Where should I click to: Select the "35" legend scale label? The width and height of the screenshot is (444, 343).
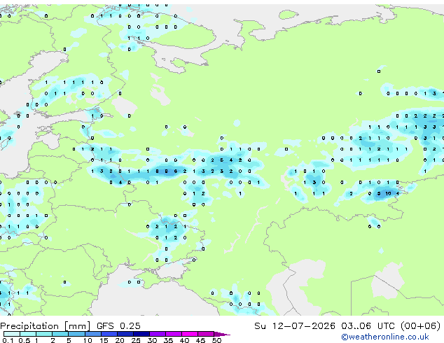(x=168, y=340)
